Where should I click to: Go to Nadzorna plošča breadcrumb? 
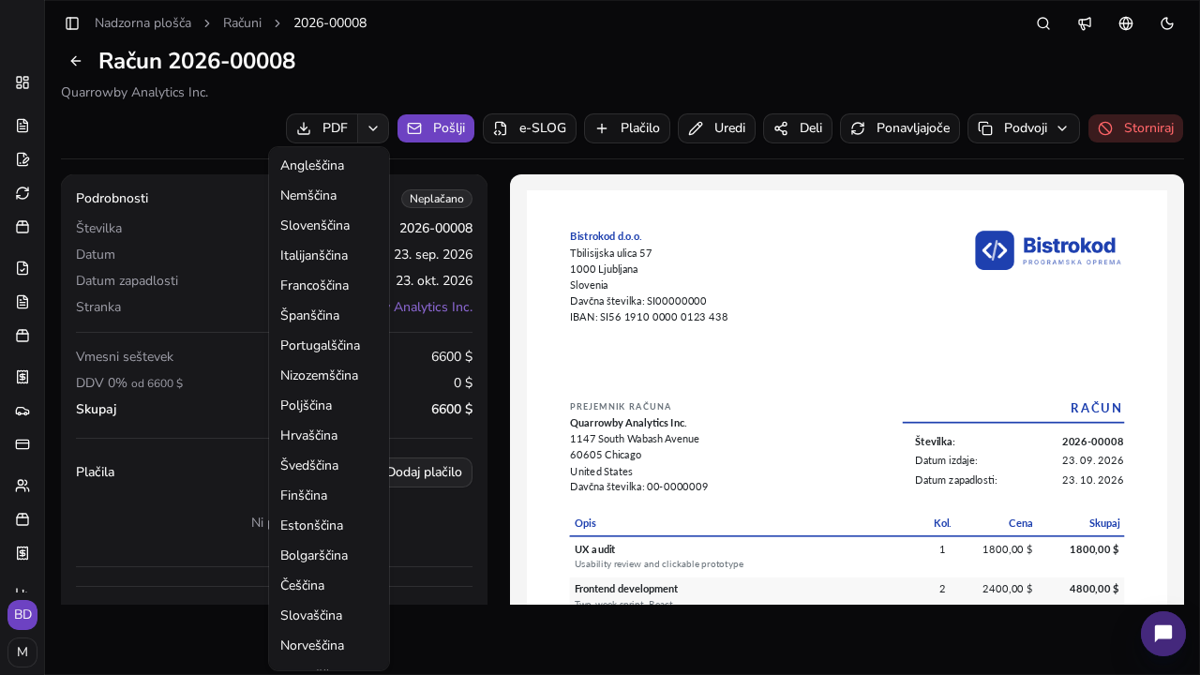(x=142, y=22)
